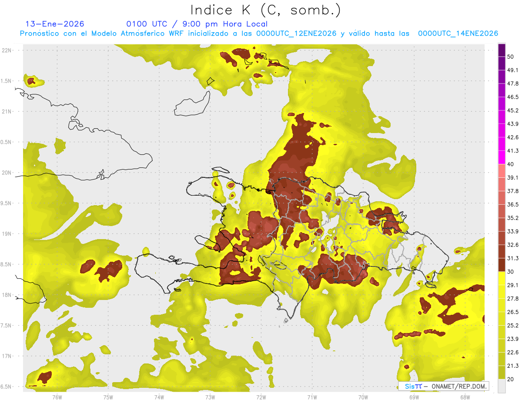The image size is (522, 403).
Task: Click the gray colorbar segment below 20
Action: pyautogui.click(x=502, y=386)
